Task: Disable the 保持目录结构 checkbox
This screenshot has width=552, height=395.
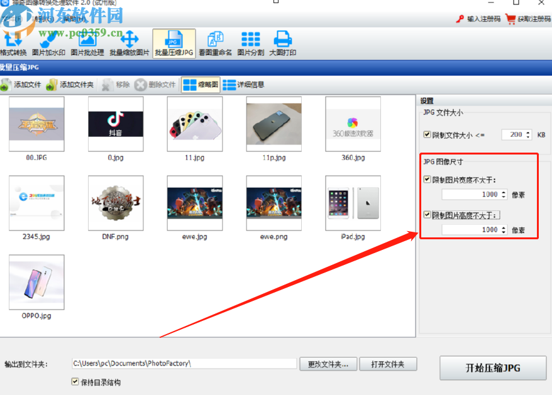Action: 75,382
